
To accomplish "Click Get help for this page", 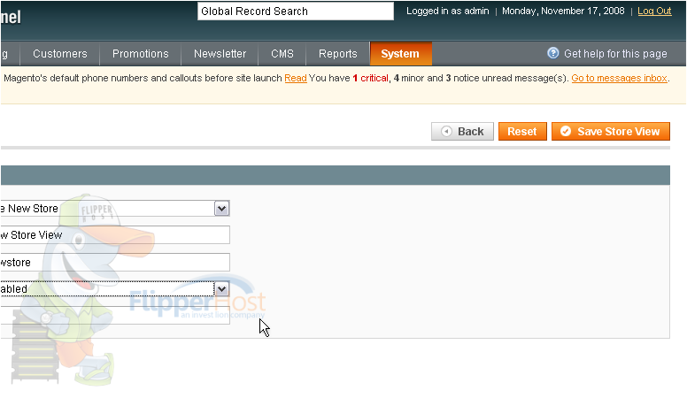I will pyautogui.click(x=615, y=54).
